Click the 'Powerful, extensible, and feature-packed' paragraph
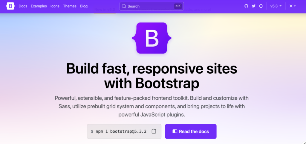The image size is (306, 144). (x=152, y=106)
